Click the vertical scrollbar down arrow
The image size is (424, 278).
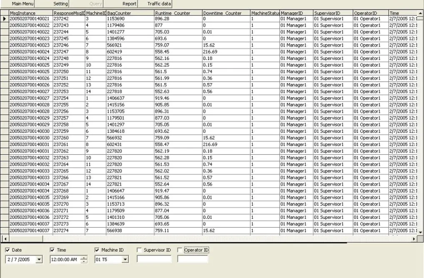coord(420,232)
